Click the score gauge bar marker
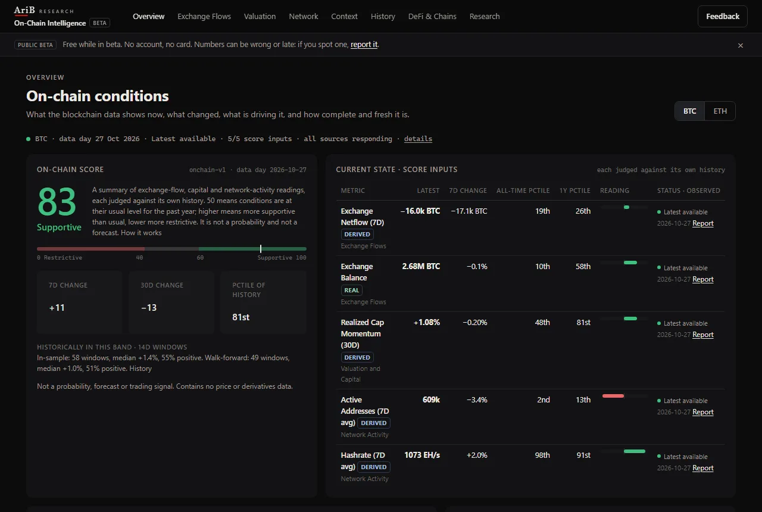The width and height of the screenshot is (762, 512). pos(260,249)
